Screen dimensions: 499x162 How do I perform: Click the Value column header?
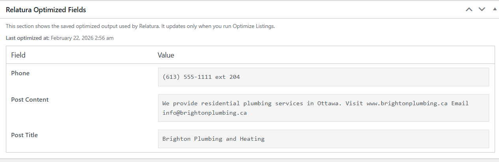pos(166,55)
